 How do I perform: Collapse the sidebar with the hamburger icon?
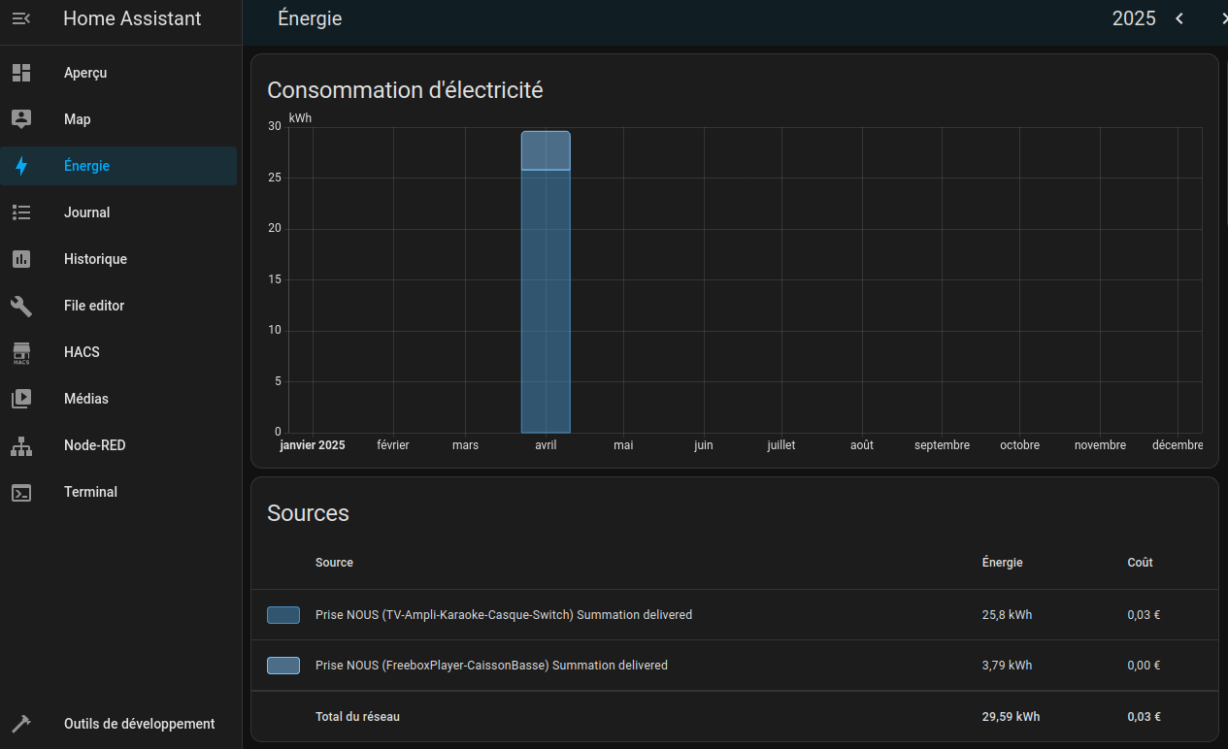[x=21, y=18]
